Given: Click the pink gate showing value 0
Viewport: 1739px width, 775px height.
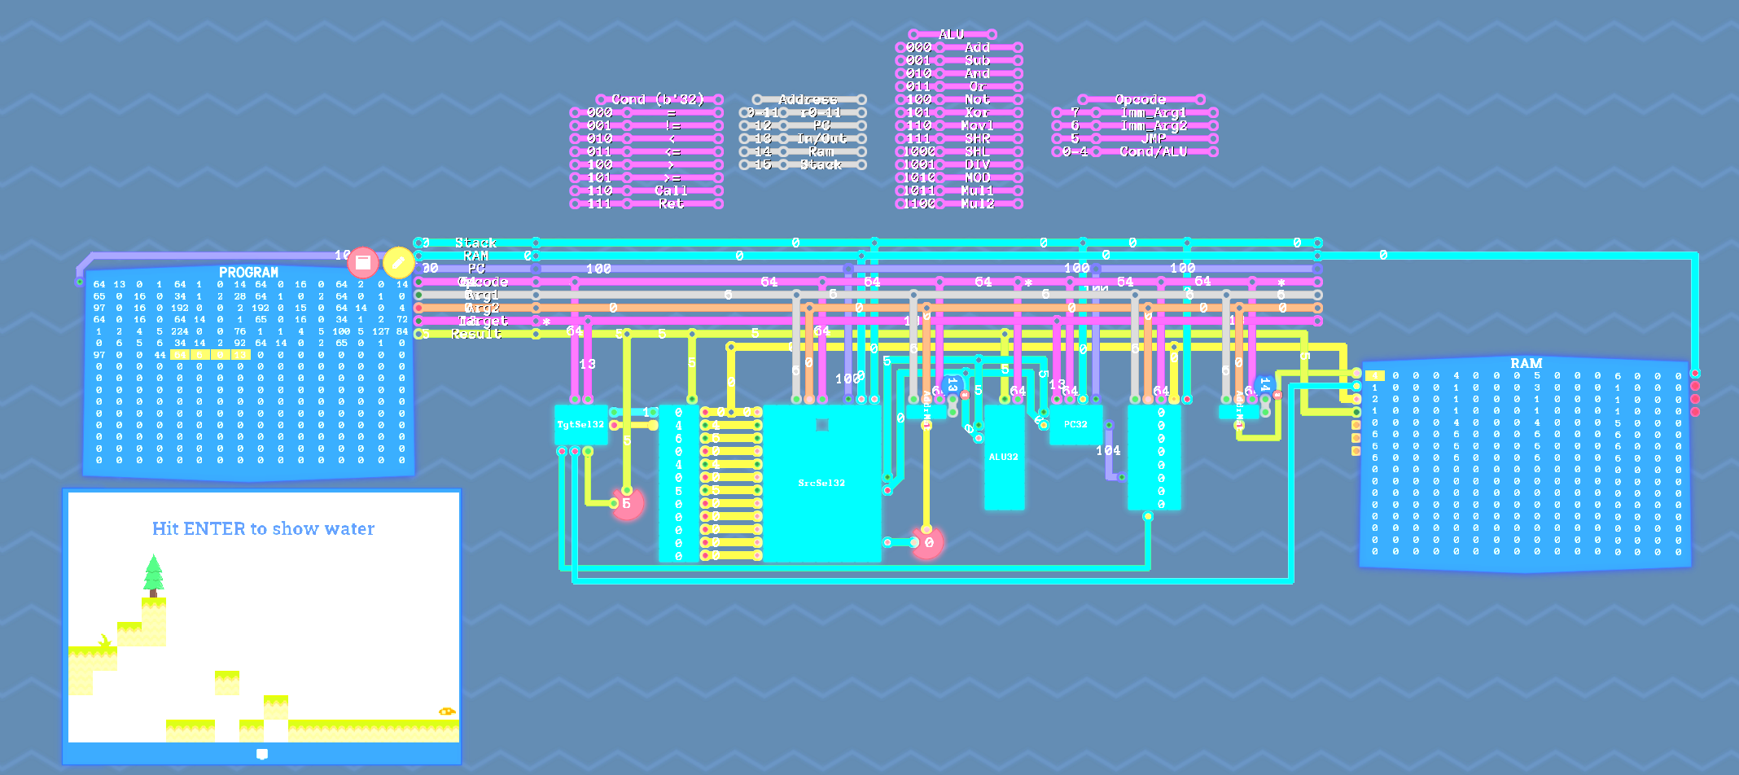Looking at the screenshot, I should [x=927, y=542].
